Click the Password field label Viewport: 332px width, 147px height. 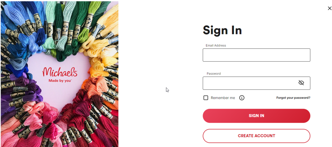tap(214, 74)
